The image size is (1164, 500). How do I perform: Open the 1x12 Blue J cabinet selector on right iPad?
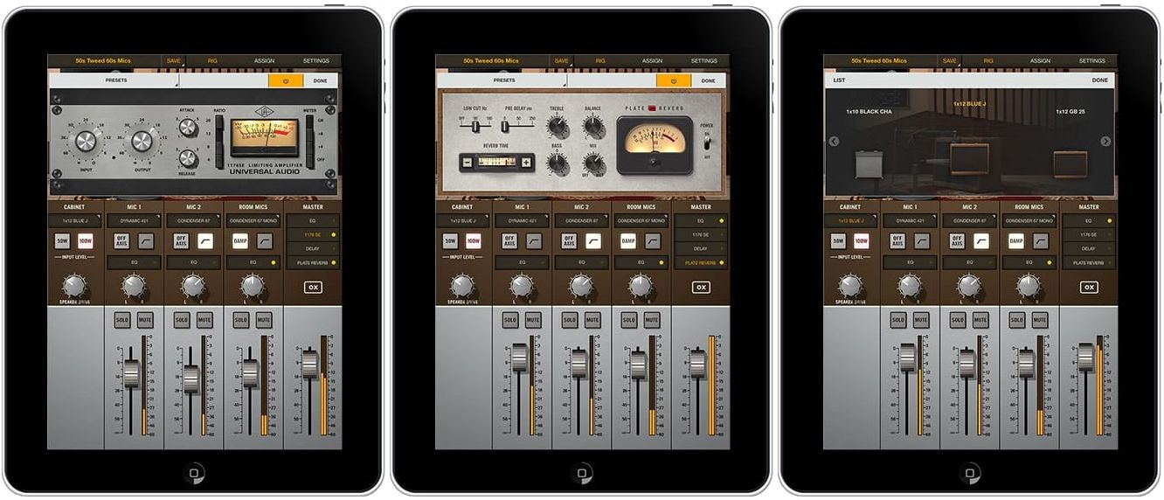pyautogui.click(x=850, y=221)
